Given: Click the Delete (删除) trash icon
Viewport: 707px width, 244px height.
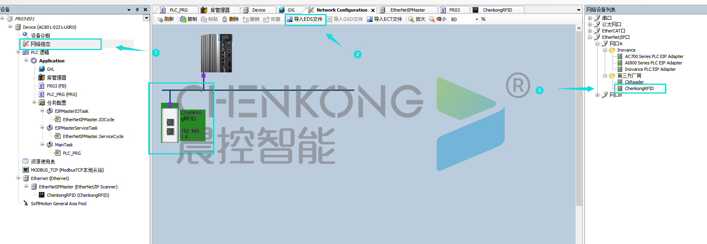Looking at the screenshot, I should pos(225,19).
